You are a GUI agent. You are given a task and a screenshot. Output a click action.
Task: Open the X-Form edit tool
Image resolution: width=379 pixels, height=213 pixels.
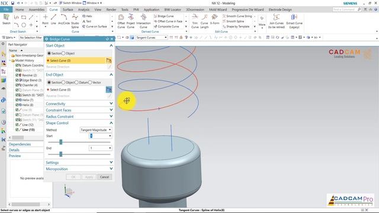click(214, 20)
